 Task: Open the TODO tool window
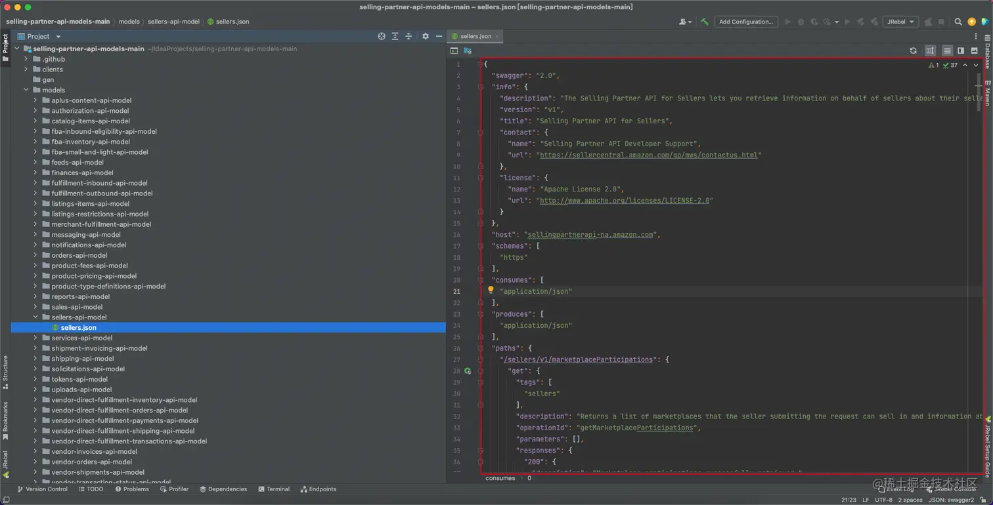[x=91, y=489]
